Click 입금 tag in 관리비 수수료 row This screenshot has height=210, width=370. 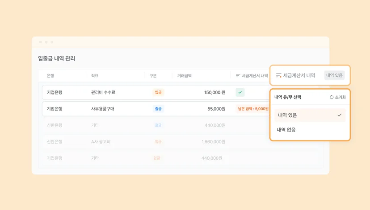(158, 92)
